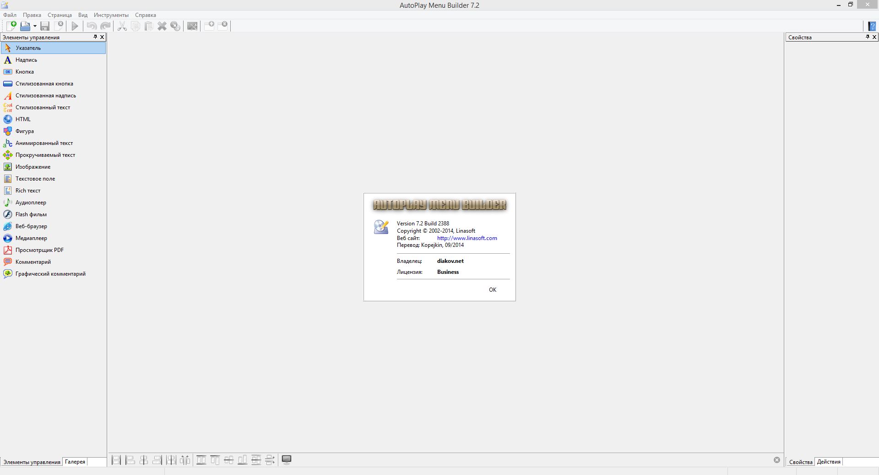879x475 pixels.
Task: Delete the selected object with the X icon
Action: click(x=162, y=26)
